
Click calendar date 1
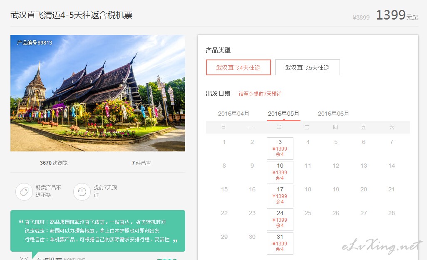224,142
